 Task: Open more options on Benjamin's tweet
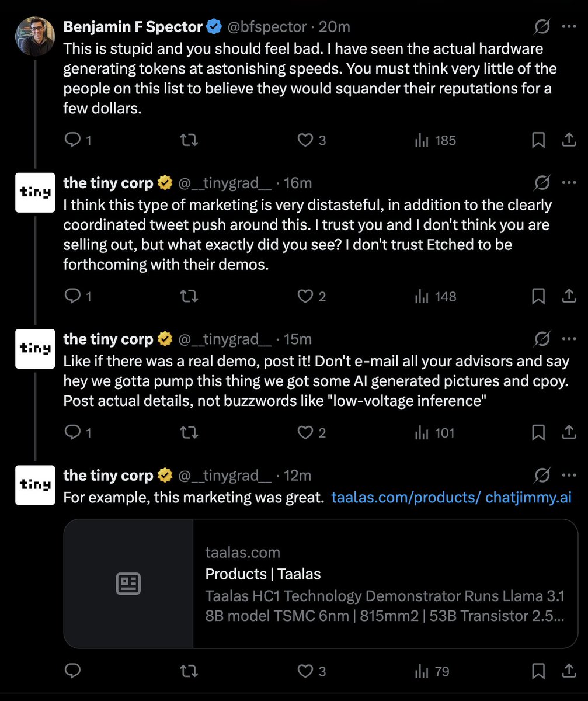(569, 27)
